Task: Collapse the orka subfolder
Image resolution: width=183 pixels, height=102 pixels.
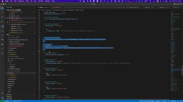Action: pos(10,63)
